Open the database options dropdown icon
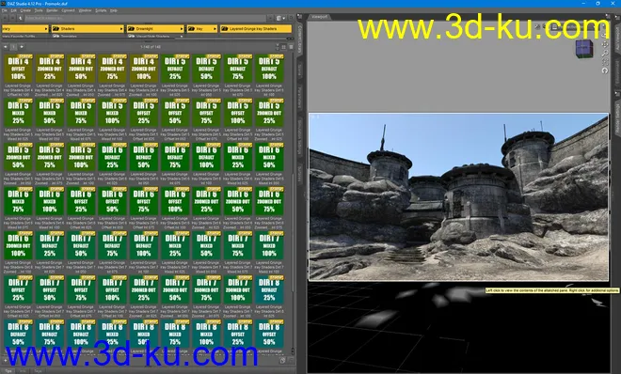621x374 pixels. pos(280,18)
